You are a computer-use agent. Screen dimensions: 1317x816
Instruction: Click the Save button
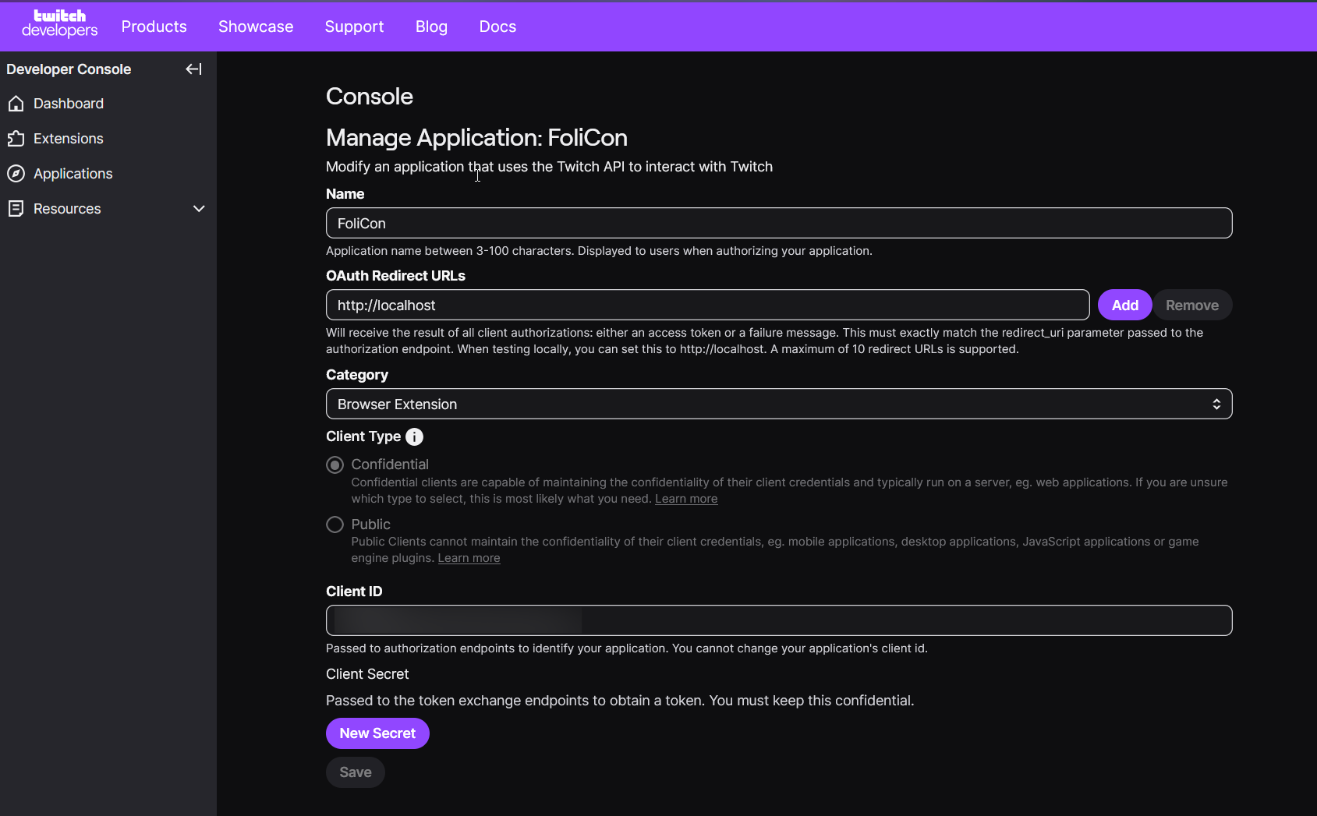[x=356, y=772]
